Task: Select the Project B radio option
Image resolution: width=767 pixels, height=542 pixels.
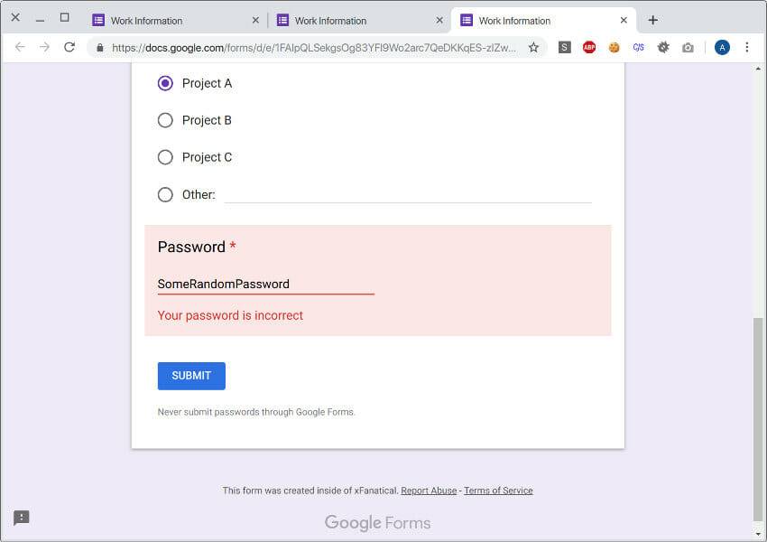Action: point(165,120)
